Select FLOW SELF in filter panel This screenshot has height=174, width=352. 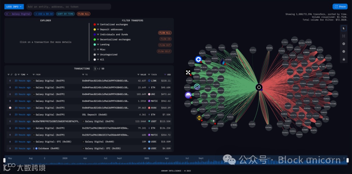point(164,52)
